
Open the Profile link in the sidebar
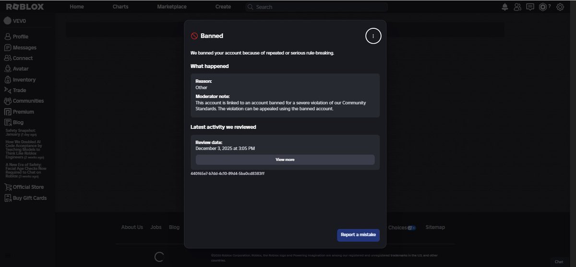(x=21, y=36)
